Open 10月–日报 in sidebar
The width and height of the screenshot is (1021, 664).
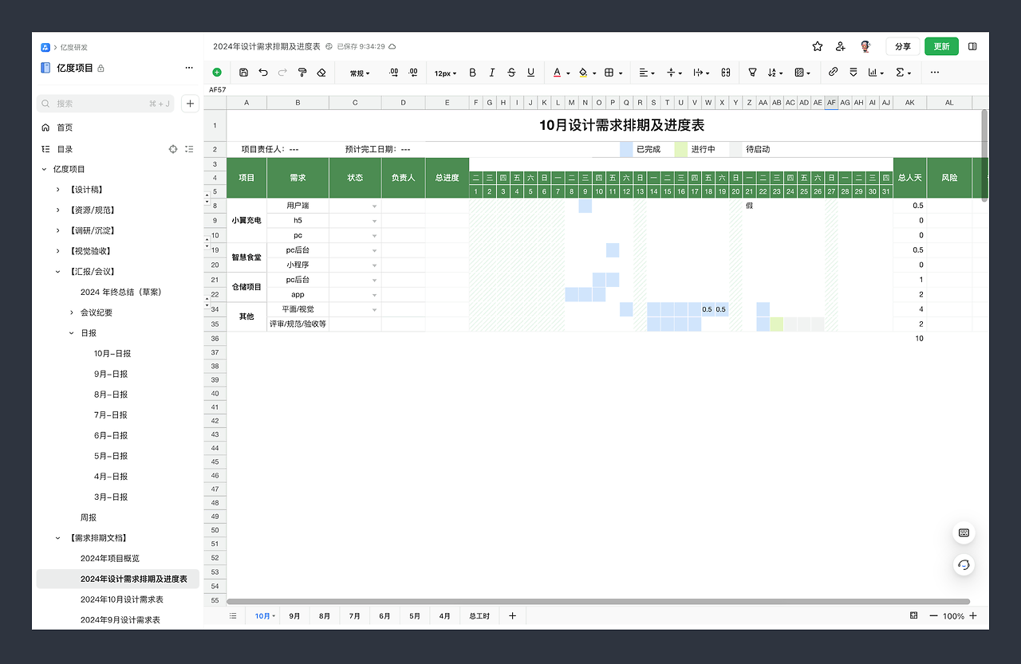click(x=112, y=354)
